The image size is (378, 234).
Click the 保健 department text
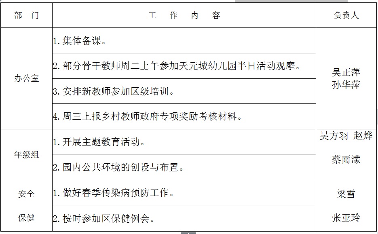(x=26, y=217)
